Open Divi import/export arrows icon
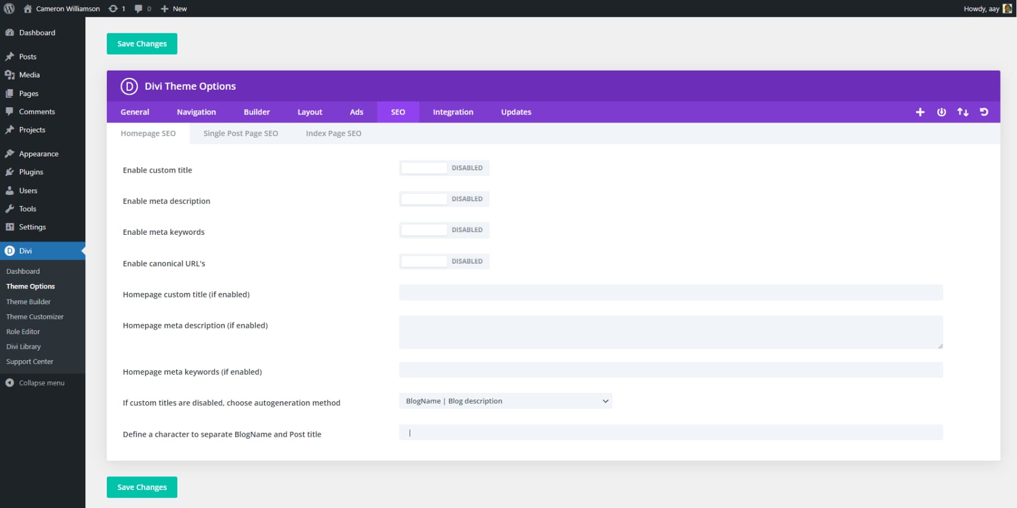1017x508 pixels. (963, 112)
